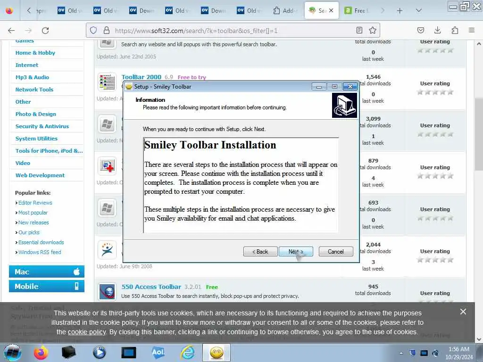Reload the current page
Screen dimensions: 483x362
click(x=45, y=31)
